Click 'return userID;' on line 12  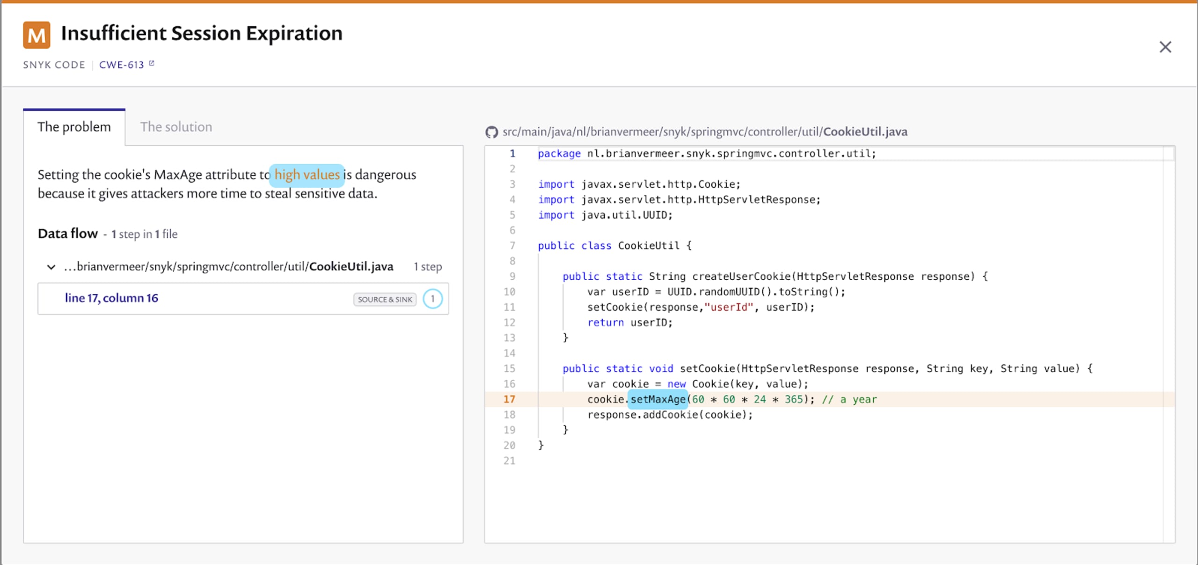click(x=630, y=323)
